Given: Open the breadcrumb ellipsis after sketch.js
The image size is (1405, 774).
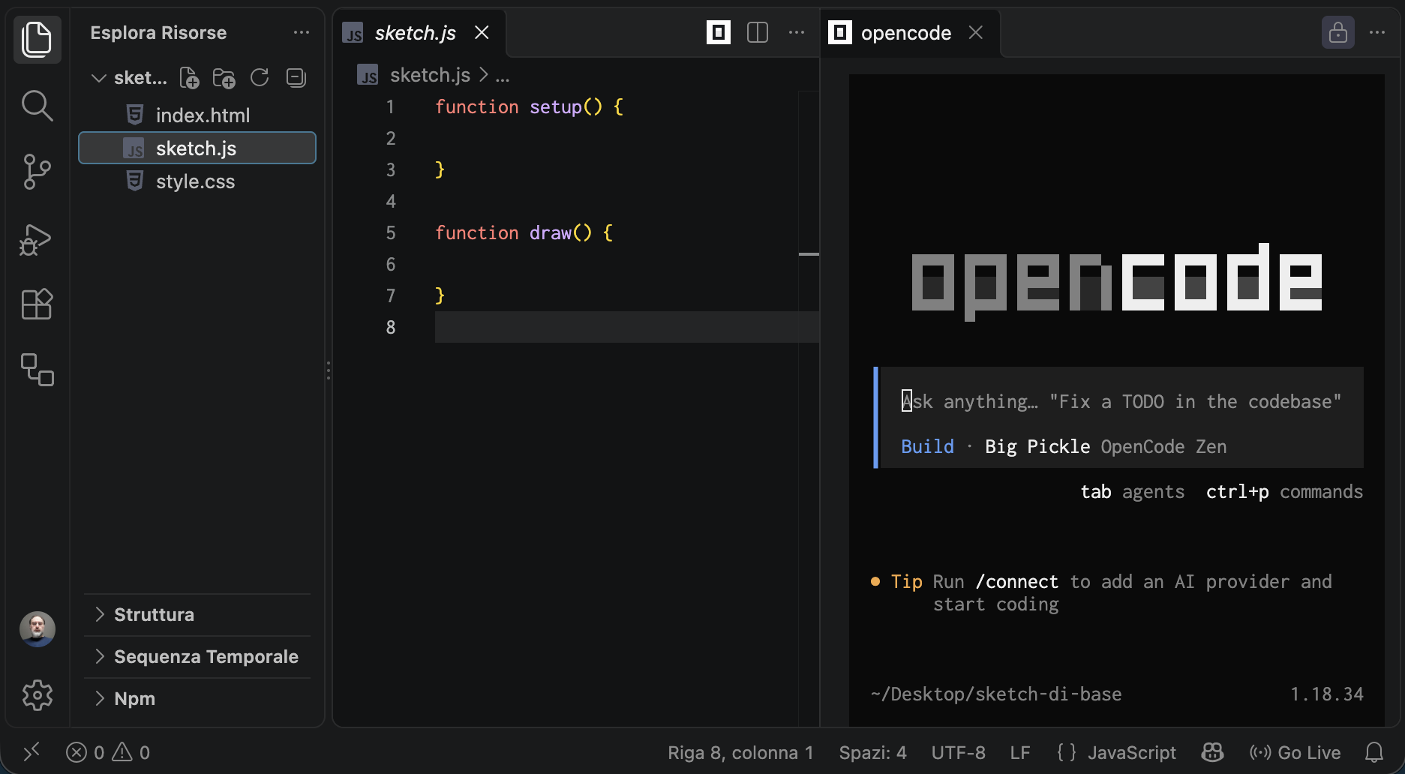Looking at the screenshot, I should [x=503, y=75].
